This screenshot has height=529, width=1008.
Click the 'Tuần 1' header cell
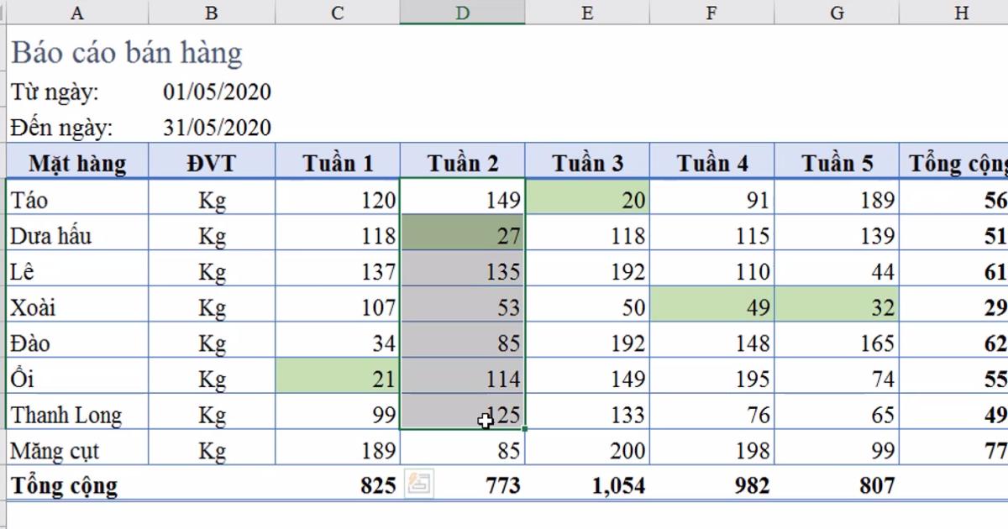tap(338, 162)
